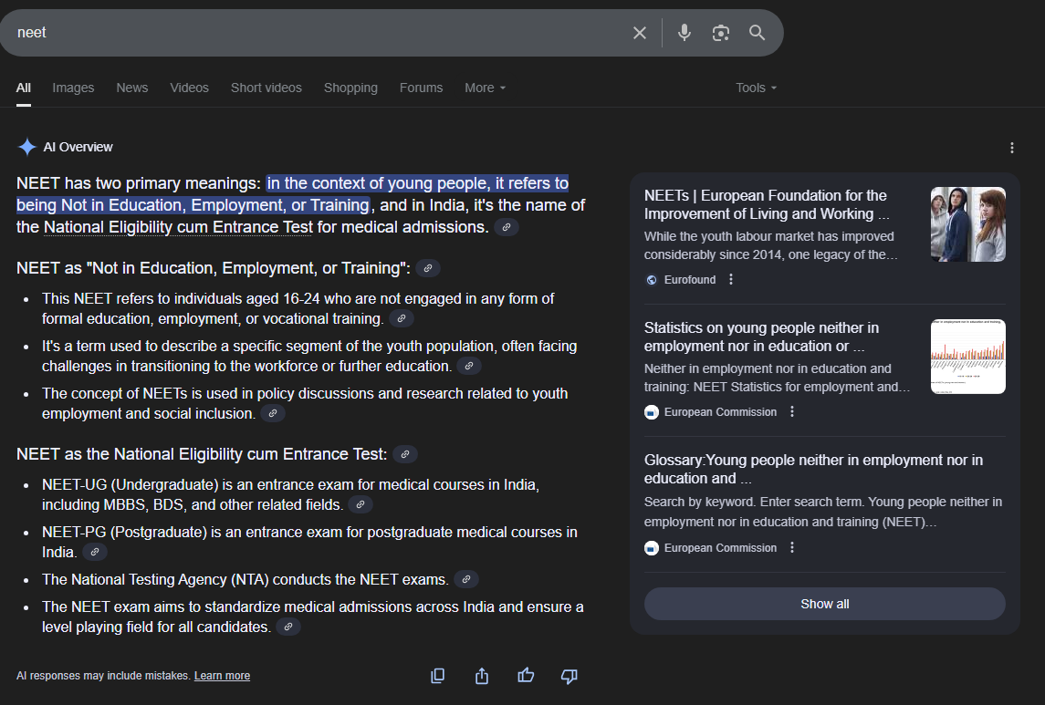This screenshot has height=705, width=1045.
Task: Open the Learn more link
Action: pos(222,676)
